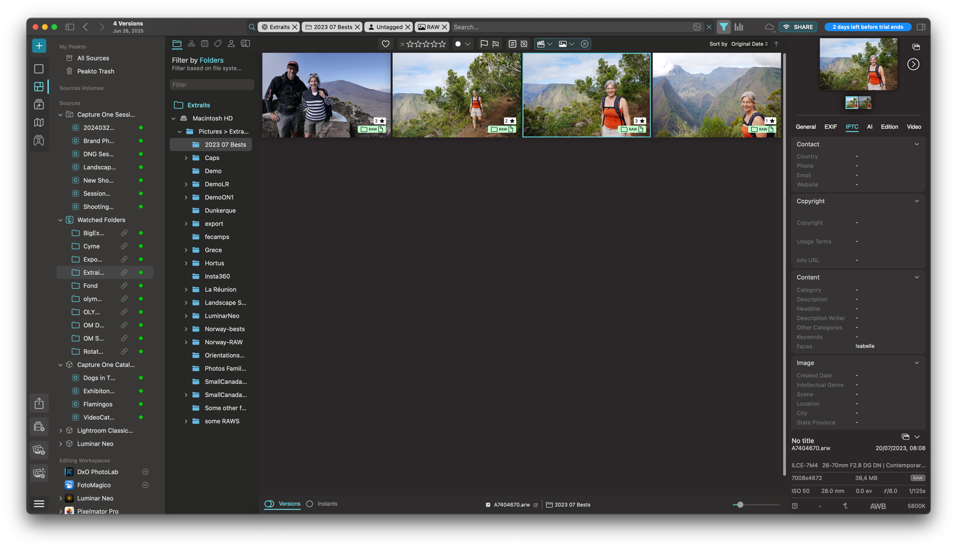Toggle the left sidebar icon
957x549 pixels.
point(70,27)
